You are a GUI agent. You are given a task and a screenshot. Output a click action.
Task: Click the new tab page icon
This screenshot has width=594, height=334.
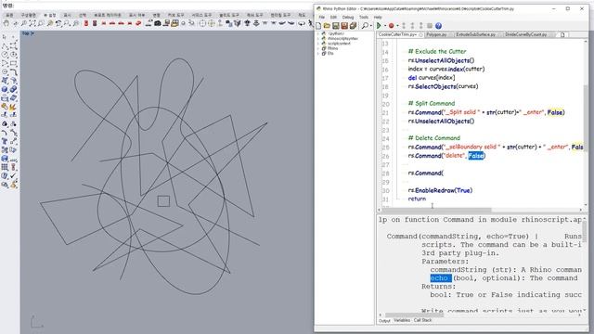[x=562, y=34]
